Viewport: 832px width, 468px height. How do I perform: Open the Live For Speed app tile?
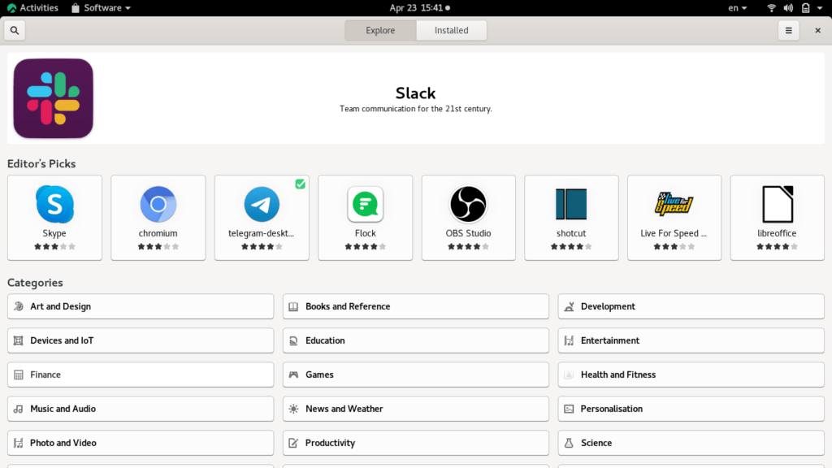[674, 218]
